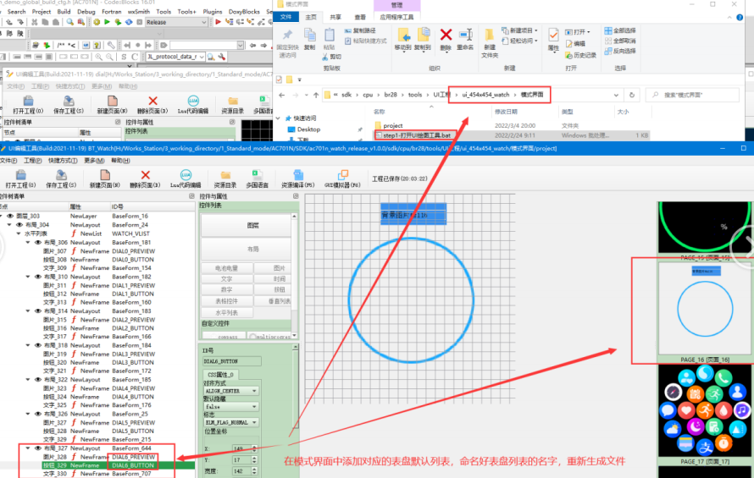
Task: Add 图层 control from 控件列表
Action: pyautogui.click(x=246, y=225)
